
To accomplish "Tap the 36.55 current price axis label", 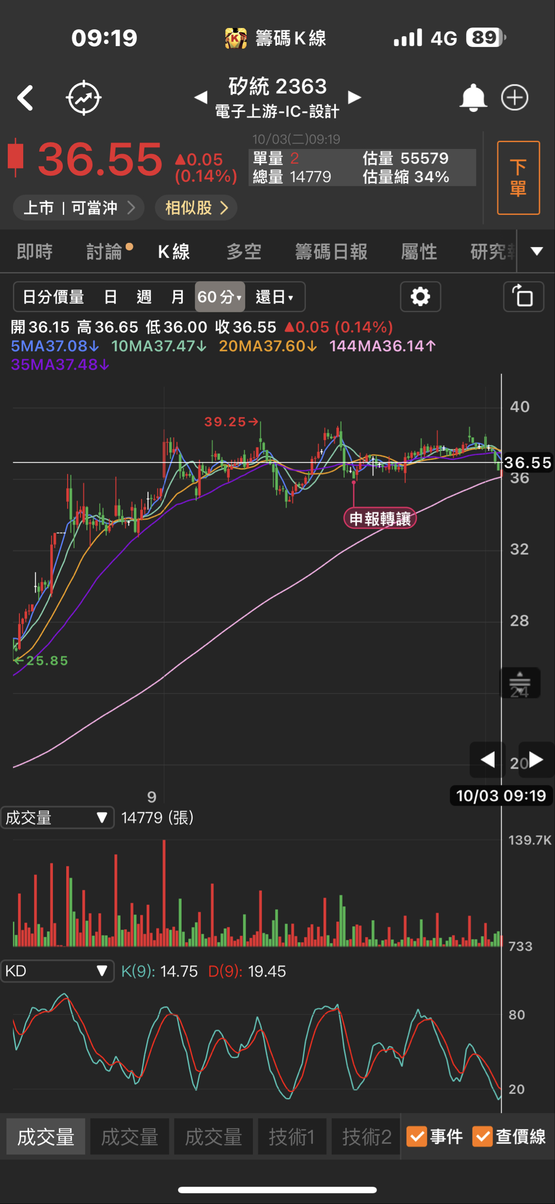I will (x=527, y=462).
